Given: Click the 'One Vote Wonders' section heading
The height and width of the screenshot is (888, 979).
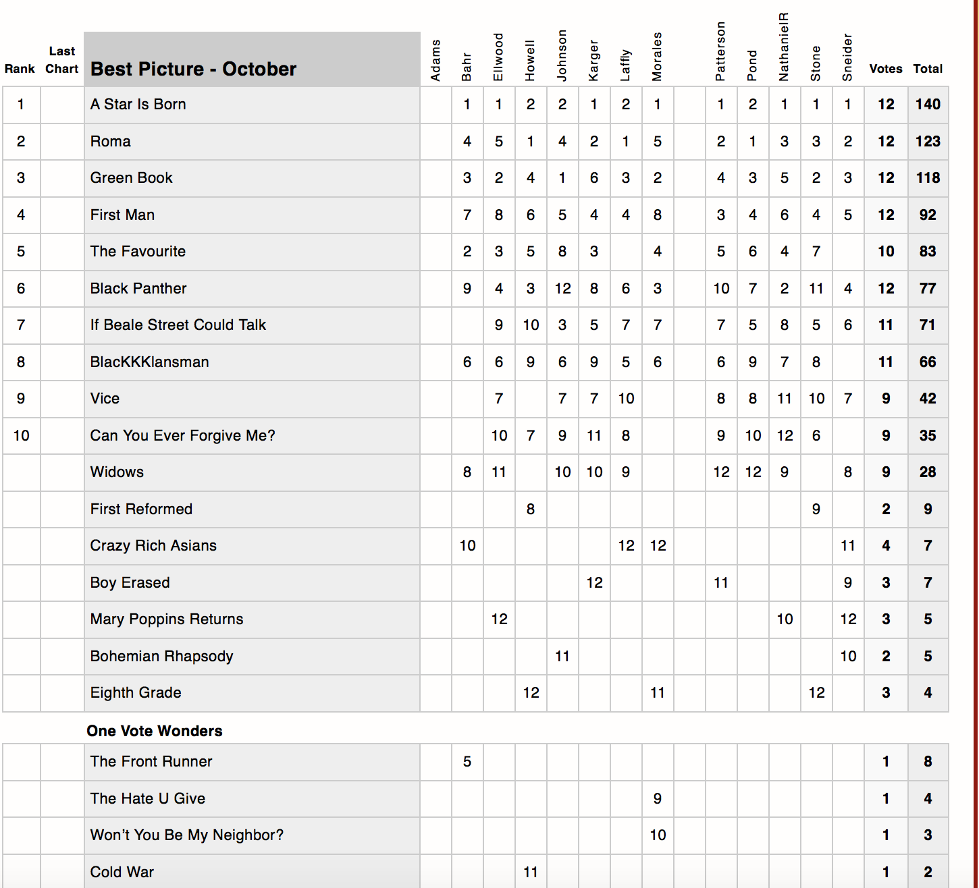Looking at the screenshot, I should pyautogui.click(x=155, y=731).
